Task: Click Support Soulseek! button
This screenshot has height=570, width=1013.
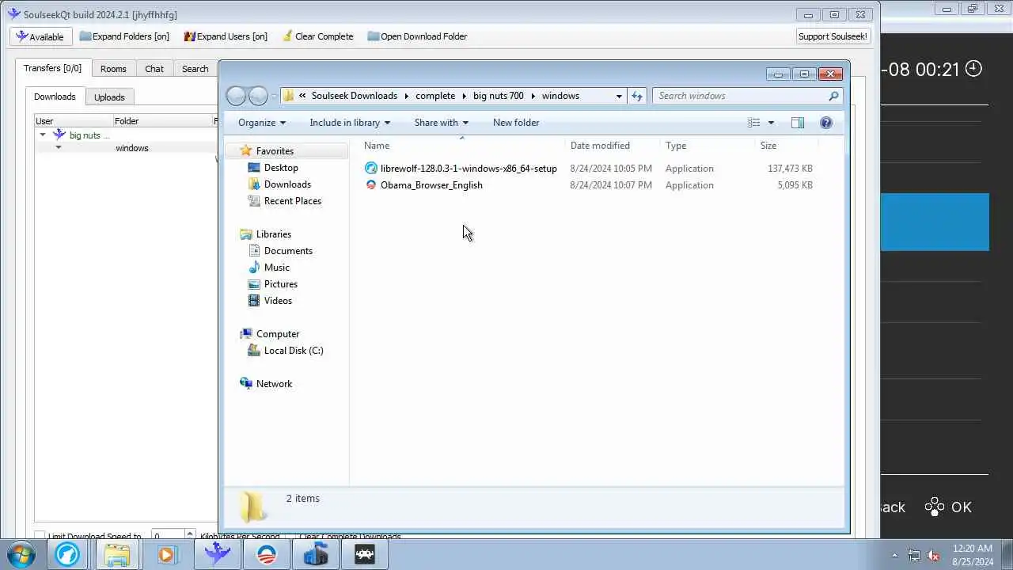Action: point(833,36)
